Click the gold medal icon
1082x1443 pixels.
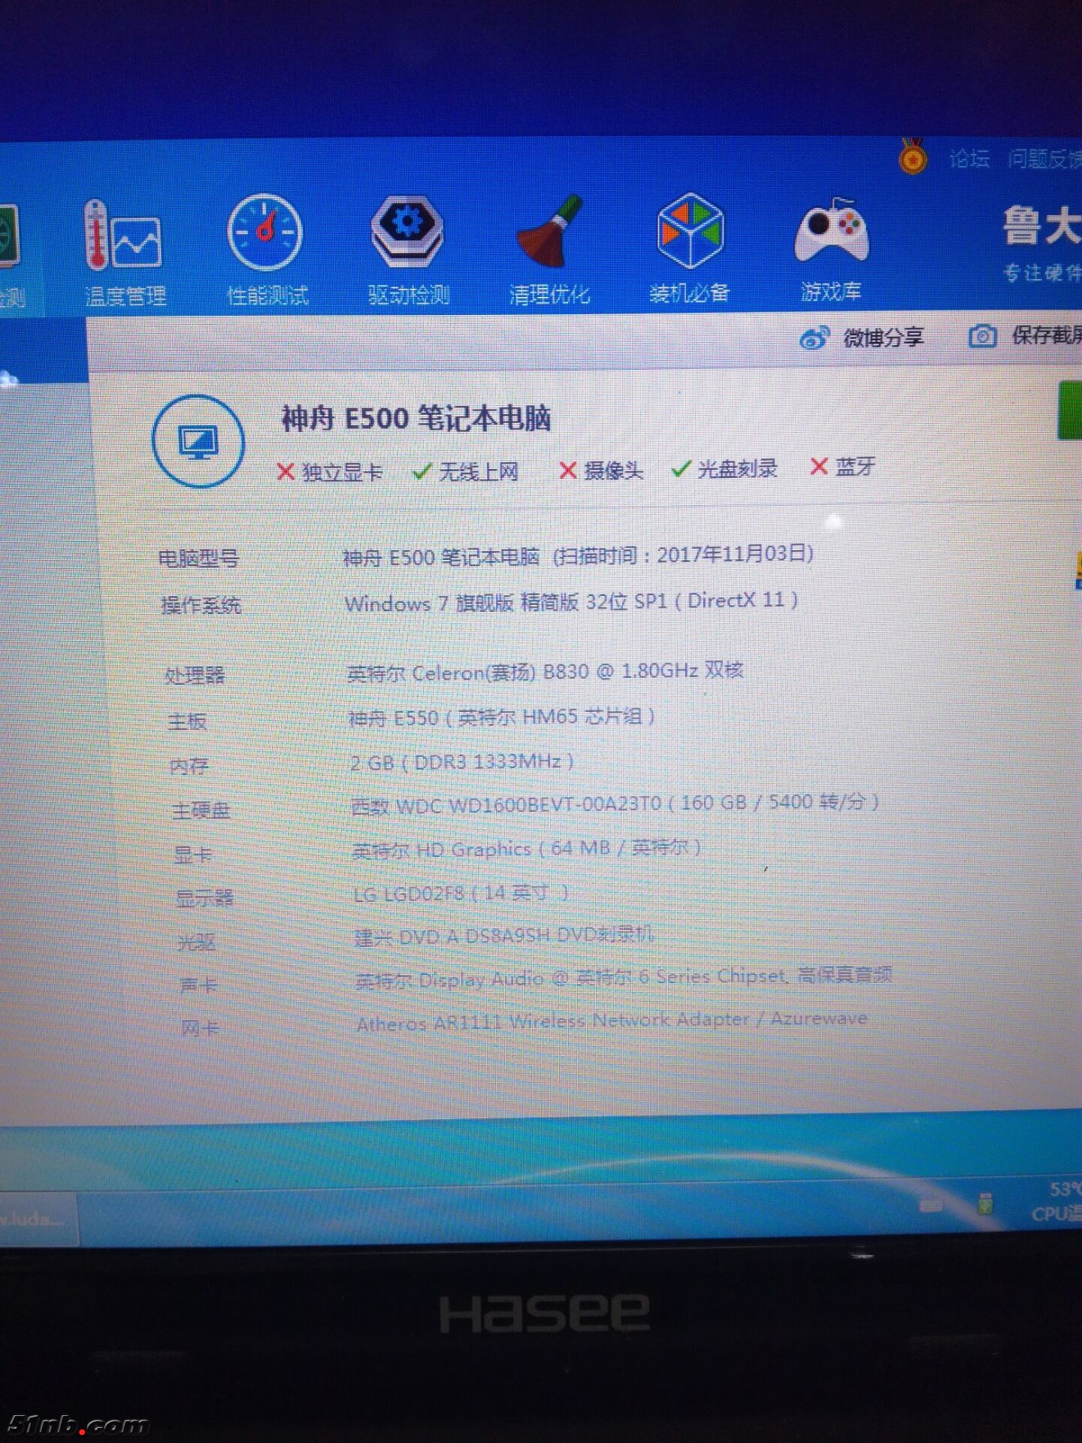coord(912,157)
